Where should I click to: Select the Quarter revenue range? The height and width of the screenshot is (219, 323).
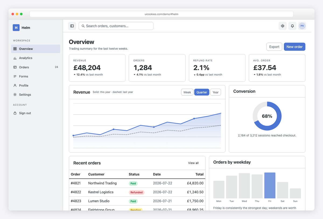pyautogui.click(x=202, y=92)
